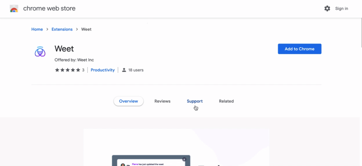Click the Offered by: Weet Inc text
This screenshot has height=166, width=362.
click(x=74, y=60)
